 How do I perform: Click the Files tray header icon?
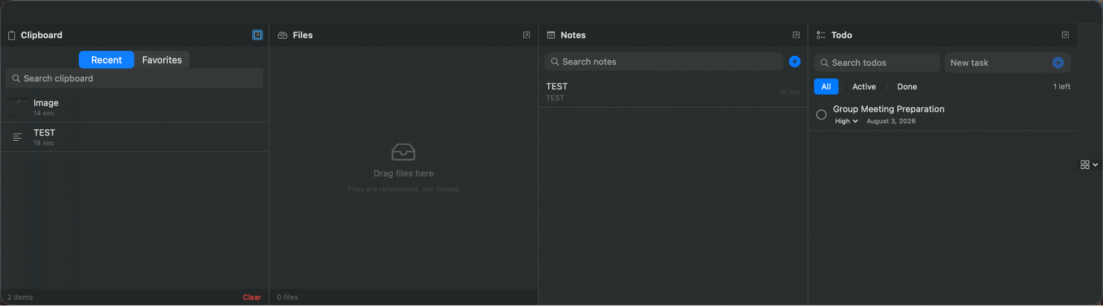tap(282, 35)
